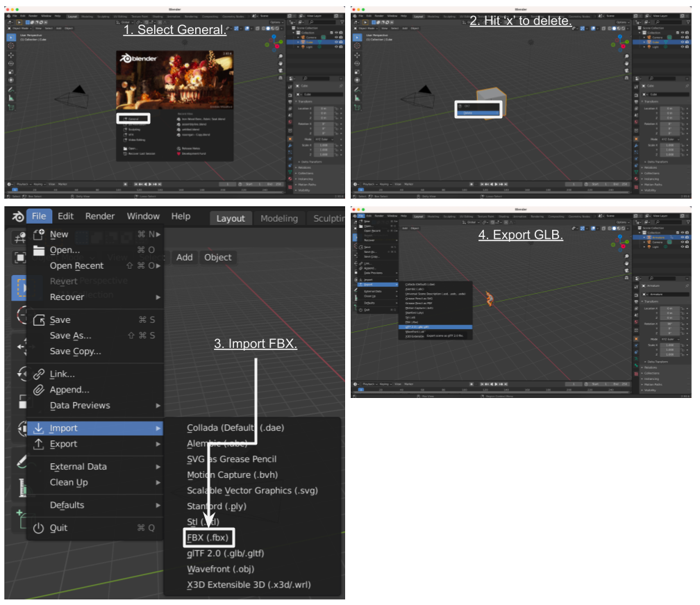The height and width of the screenshot is (605, 700).
Task: Click the paperclip icon beside Append...
Action: tap(39, 390)
